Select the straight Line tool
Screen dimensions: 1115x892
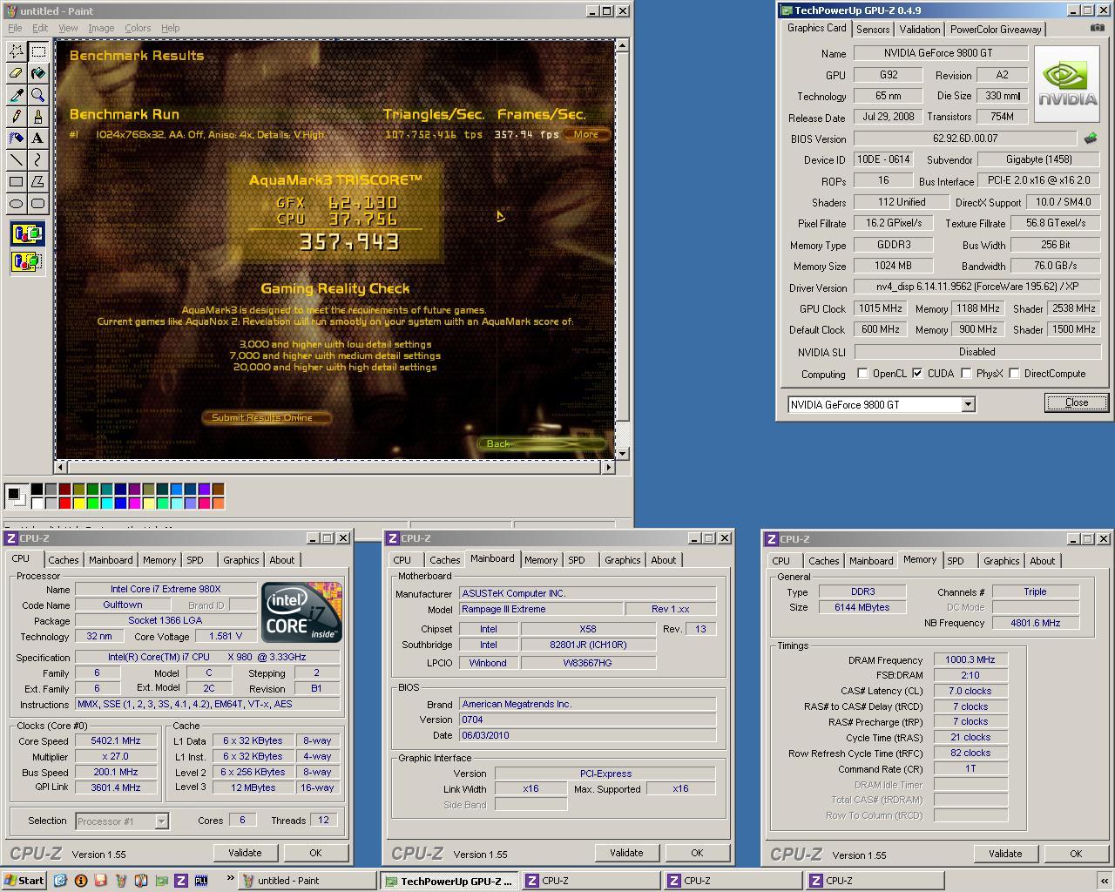pos(17,159)
